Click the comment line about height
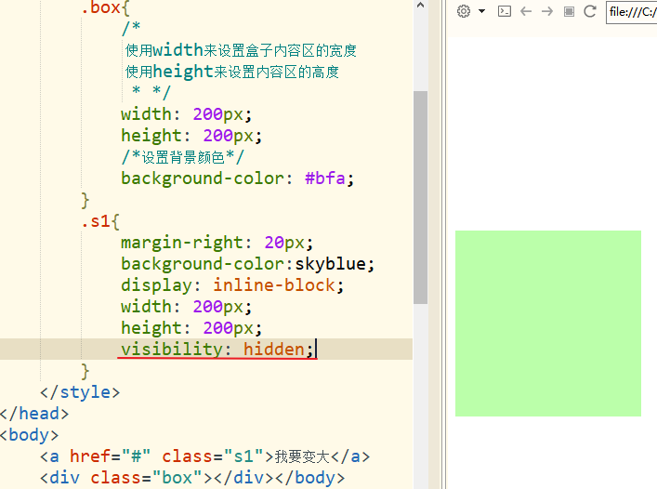The height and width of the screenshot is (489, 657). [232, 72]
